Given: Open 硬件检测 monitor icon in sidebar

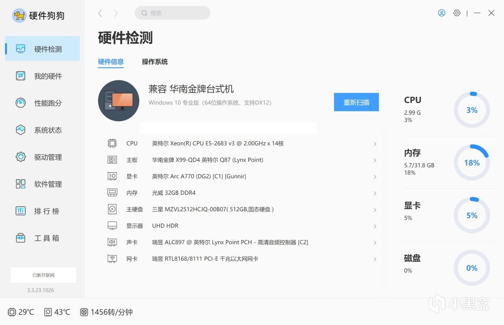Looking at the screenshot, I should [x=20, y=49].
